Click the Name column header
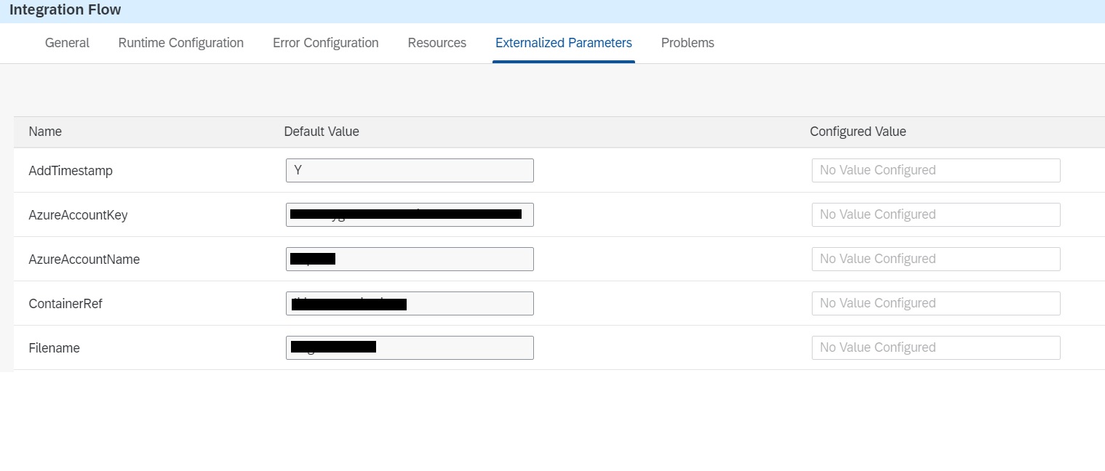 (45, 132)
